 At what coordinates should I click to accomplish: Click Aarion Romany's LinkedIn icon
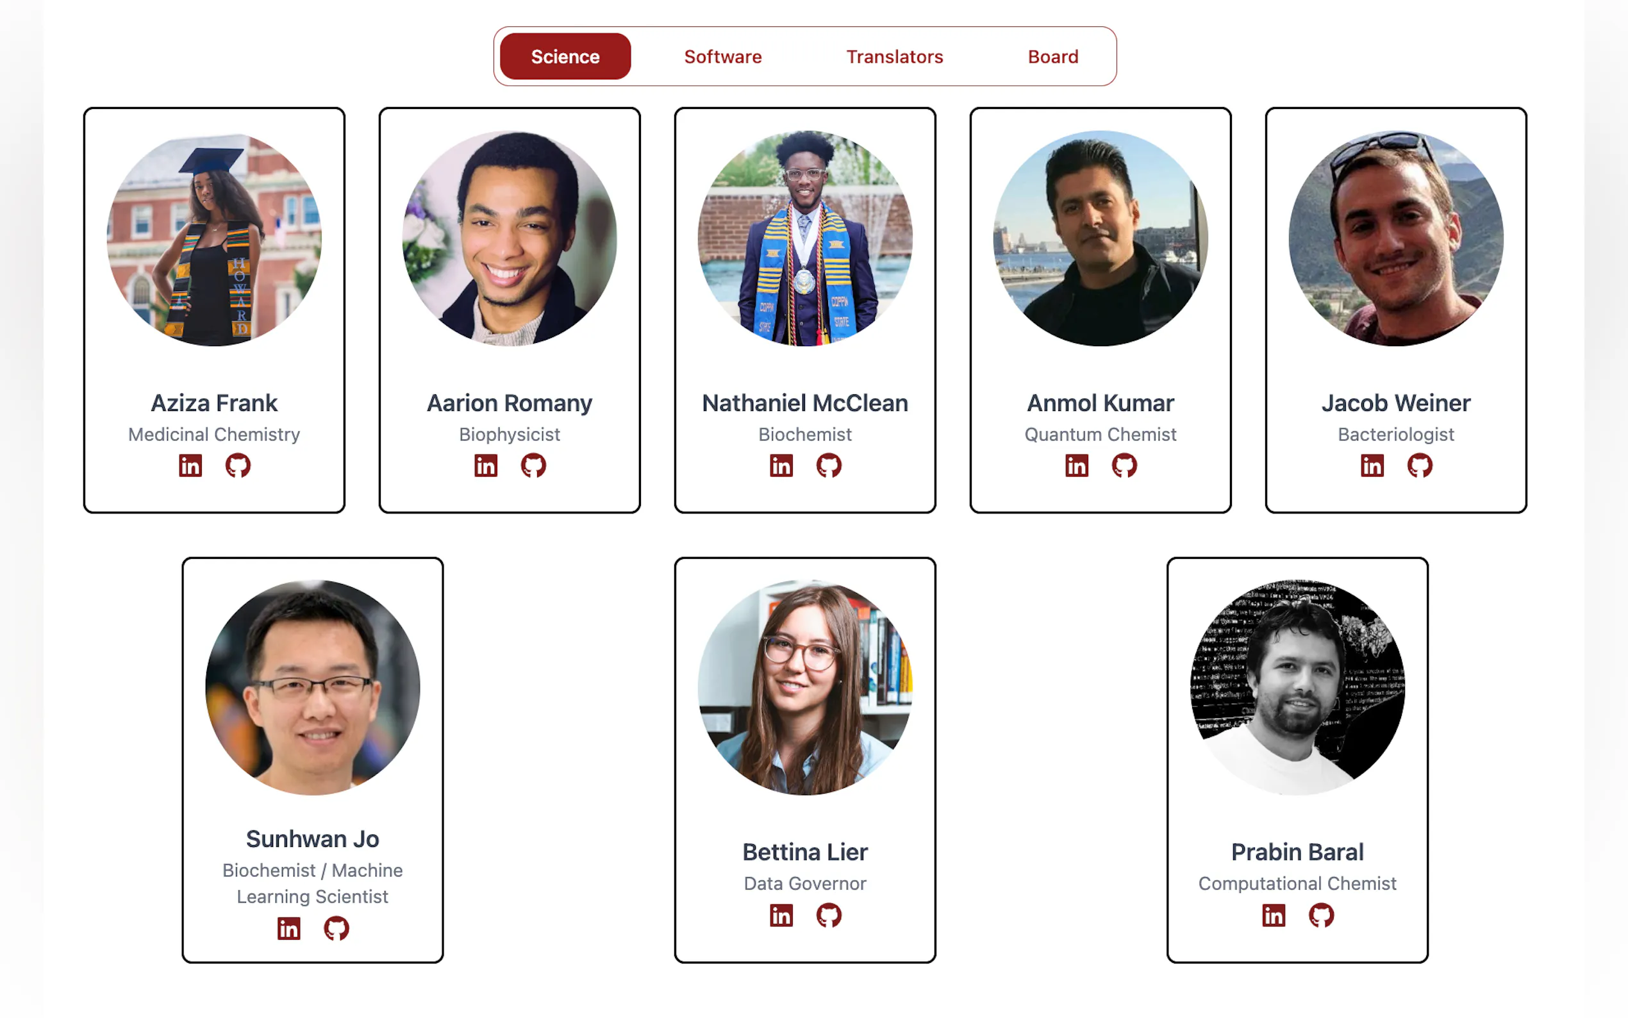point(485,465)
